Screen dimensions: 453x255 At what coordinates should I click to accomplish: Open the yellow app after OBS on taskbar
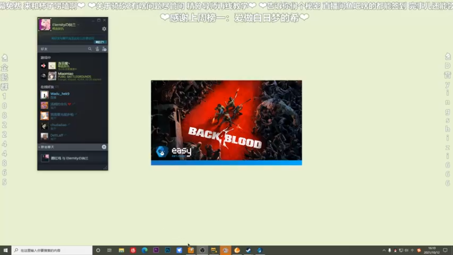(x=214, y=250)
